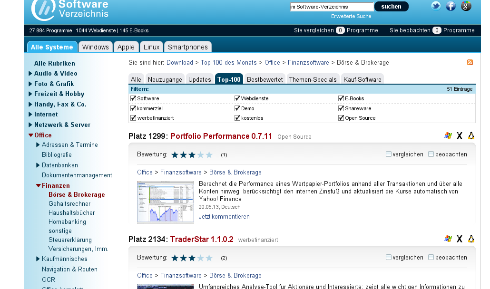Rate Portfolio Performance with the fifth star
Screen dimensions: 490x289
(209, 155)
